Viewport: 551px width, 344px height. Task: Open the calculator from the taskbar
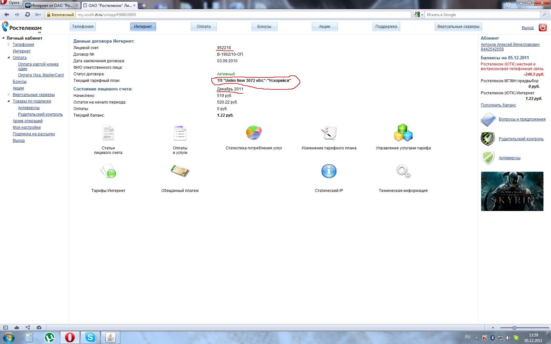[x=29, y=337]
